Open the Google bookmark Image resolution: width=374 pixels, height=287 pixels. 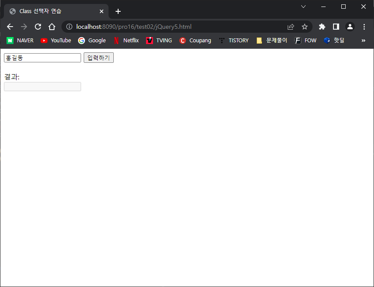92,41
